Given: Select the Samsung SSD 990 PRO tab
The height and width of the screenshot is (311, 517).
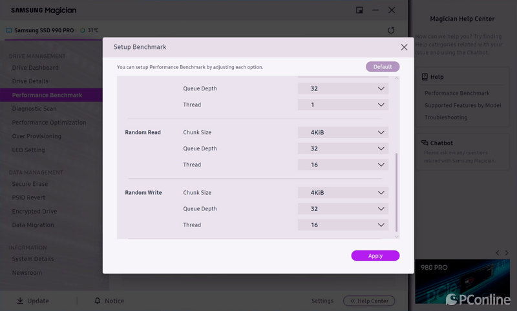Looking at the screenshot, I should click(40, 30).
